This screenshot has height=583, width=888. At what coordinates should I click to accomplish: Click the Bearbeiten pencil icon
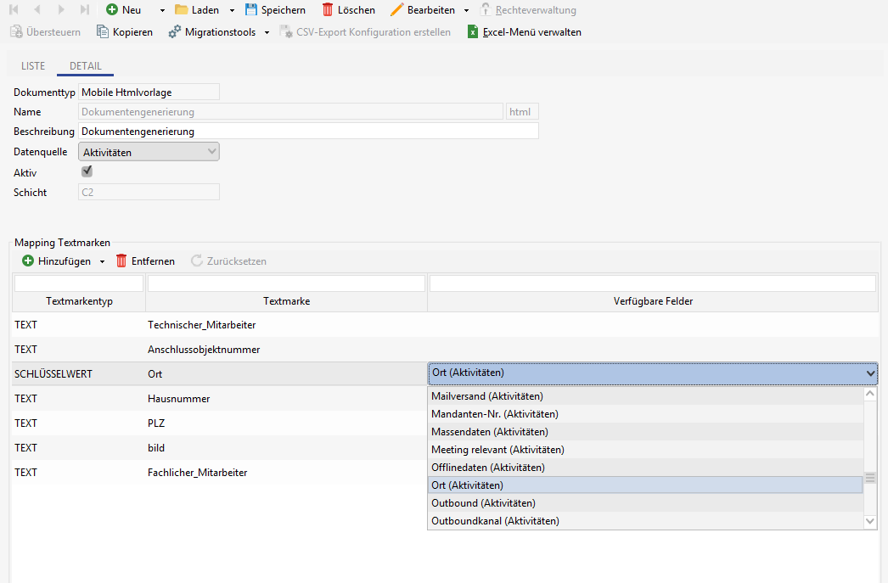396,10
